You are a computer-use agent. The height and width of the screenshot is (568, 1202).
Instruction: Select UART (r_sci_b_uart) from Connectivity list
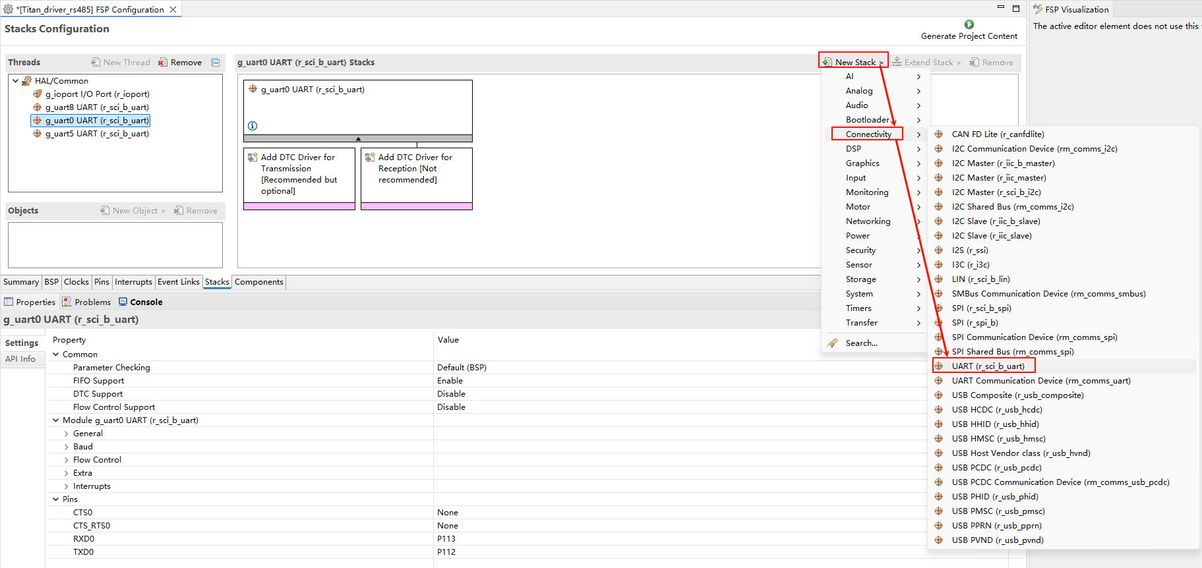pyautogui.click(x=987, y=366)
